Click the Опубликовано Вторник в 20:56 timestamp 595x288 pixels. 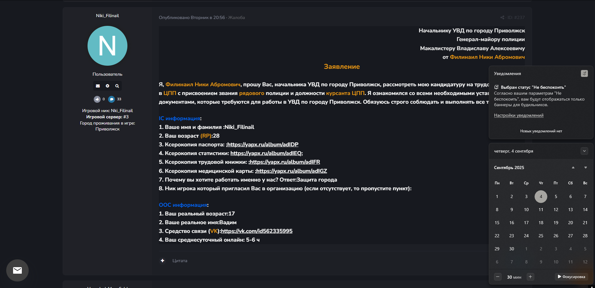click(192, 17)
